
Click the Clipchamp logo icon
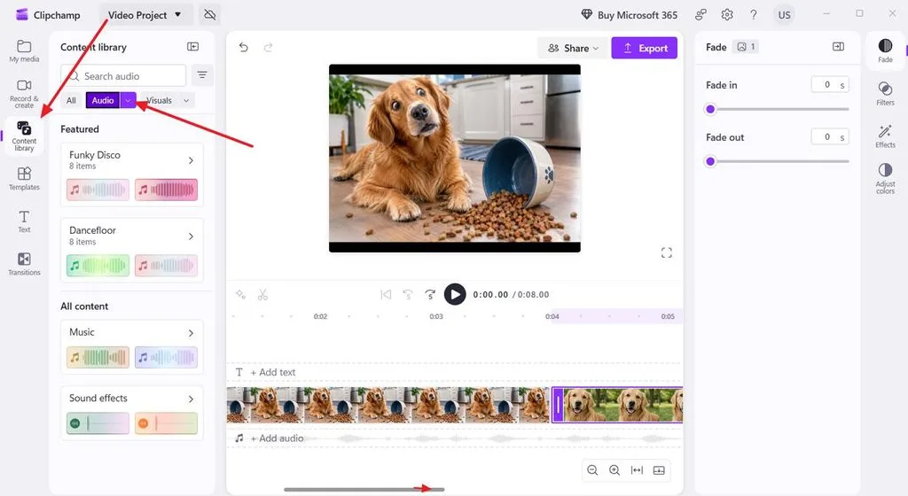[22, 14]
